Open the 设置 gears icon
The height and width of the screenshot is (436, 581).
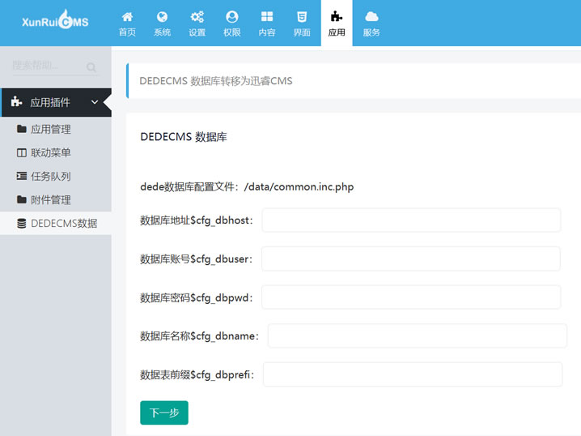pyautogui.click(x=197, y=17)
